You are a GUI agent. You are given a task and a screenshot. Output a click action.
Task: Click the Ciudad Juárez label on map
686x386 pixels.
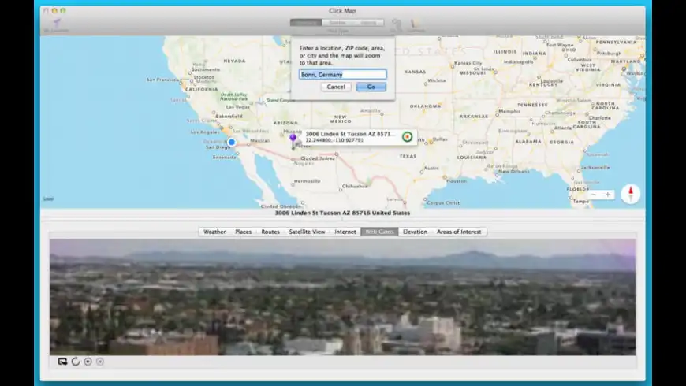click(x=318, y=158)
